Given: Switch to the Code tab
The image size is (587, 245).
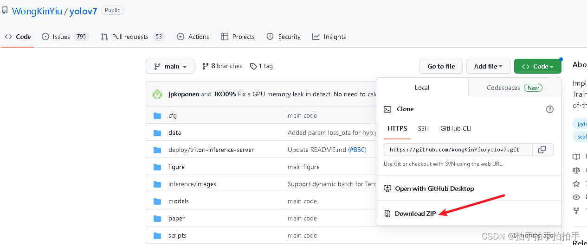Looking at the screenshot, I should (18, 37).
